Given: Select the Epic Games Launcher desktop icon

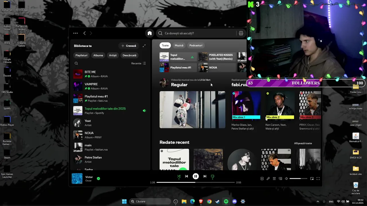Looking at the screenshot, I should [7, 172].
